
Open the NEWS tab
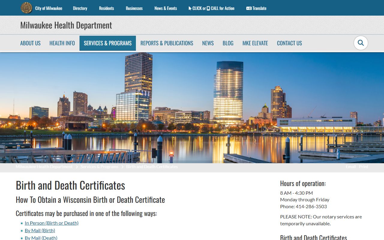[208, 43]
